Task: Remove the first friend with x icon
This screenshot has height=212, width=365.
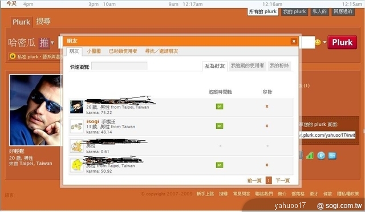Action: click(267, 107)
